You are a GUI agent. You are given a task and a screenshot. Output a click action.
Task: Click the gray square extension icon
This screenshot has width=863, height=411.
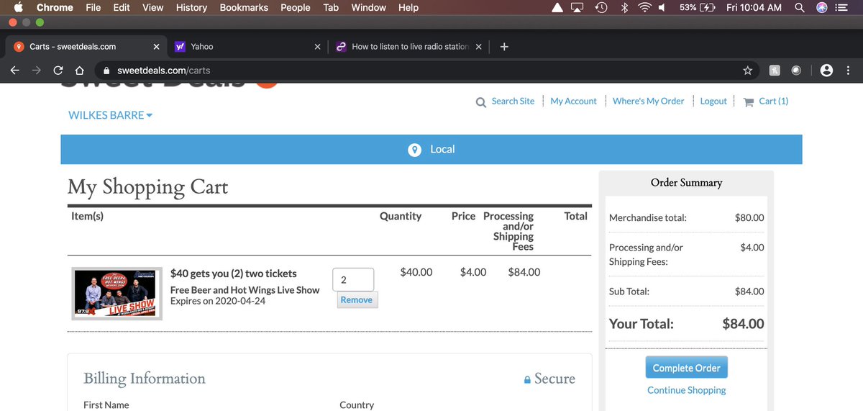(x=775, y=71)
